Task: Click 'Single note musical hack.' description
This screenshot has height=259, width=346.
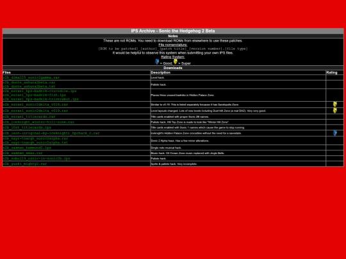Action: point(166,148)
